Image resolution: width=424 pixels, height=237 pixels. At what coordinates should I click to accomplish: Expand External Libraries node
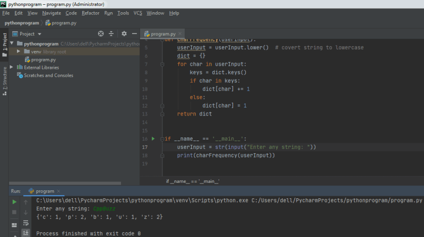click(x=12, y=67)
